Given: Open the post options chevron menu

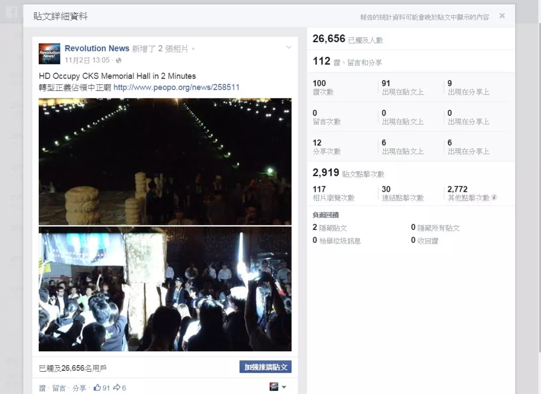Looking at the screenshot, I should tap(289, 47).
